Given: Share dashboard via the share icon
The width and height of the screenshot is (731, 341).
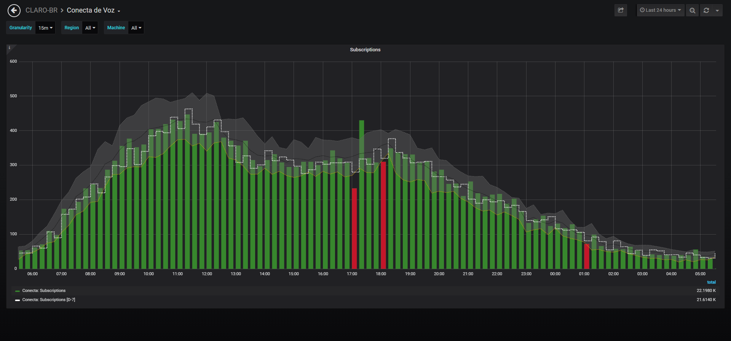Looking at the screenshot, I should click(x=621, y=10).
